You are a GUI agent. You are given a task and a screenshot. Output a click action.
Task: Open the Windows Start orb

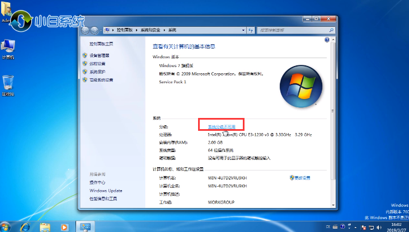coord(5,226)
